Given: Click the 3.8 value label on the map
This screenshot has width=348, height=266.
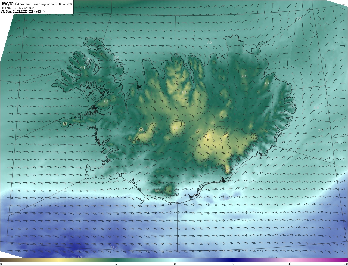Looking at the screenshot, I should (106, 102).
